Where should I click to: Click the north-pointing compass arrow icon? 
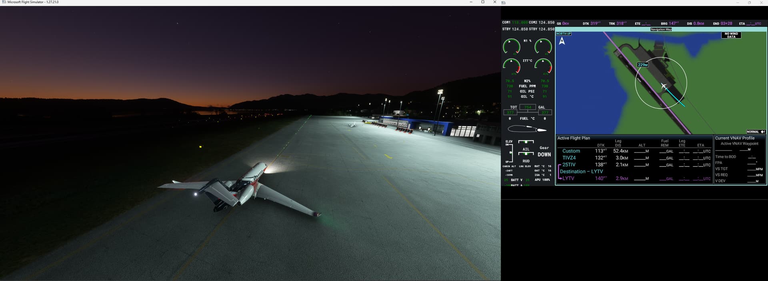coord(562,41)
